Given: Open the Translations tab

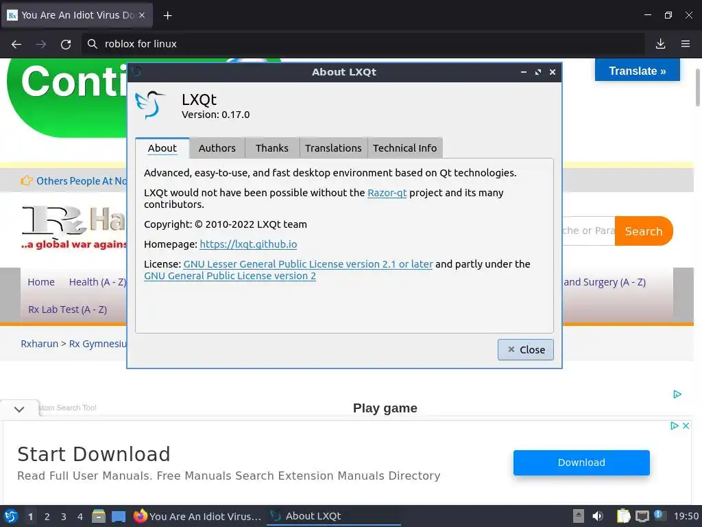Looking at the screenshot, I should point(333,148).
